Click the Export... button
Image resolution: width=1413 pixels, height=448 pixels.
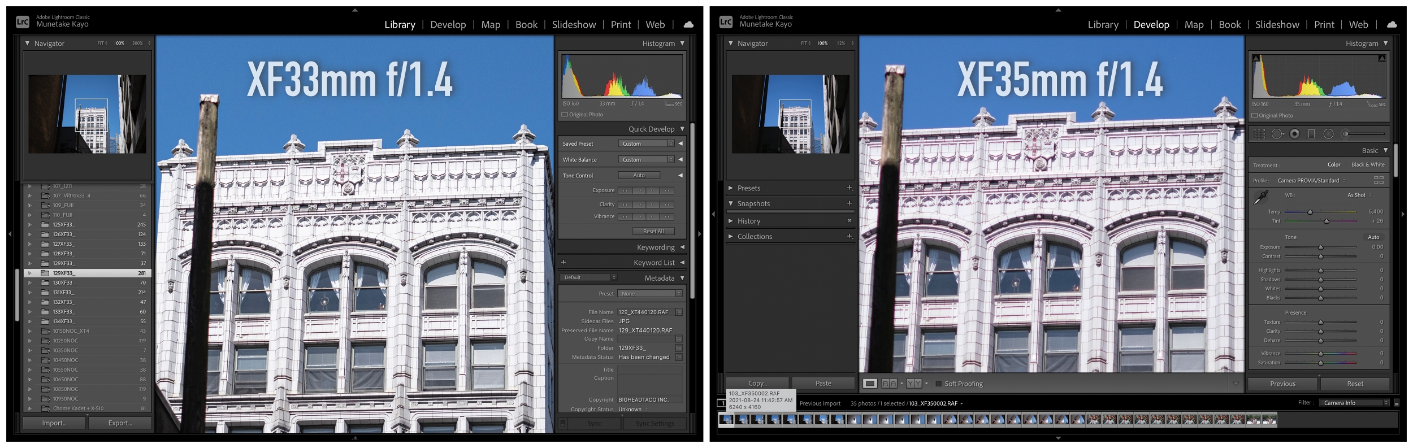click(120, 423)
